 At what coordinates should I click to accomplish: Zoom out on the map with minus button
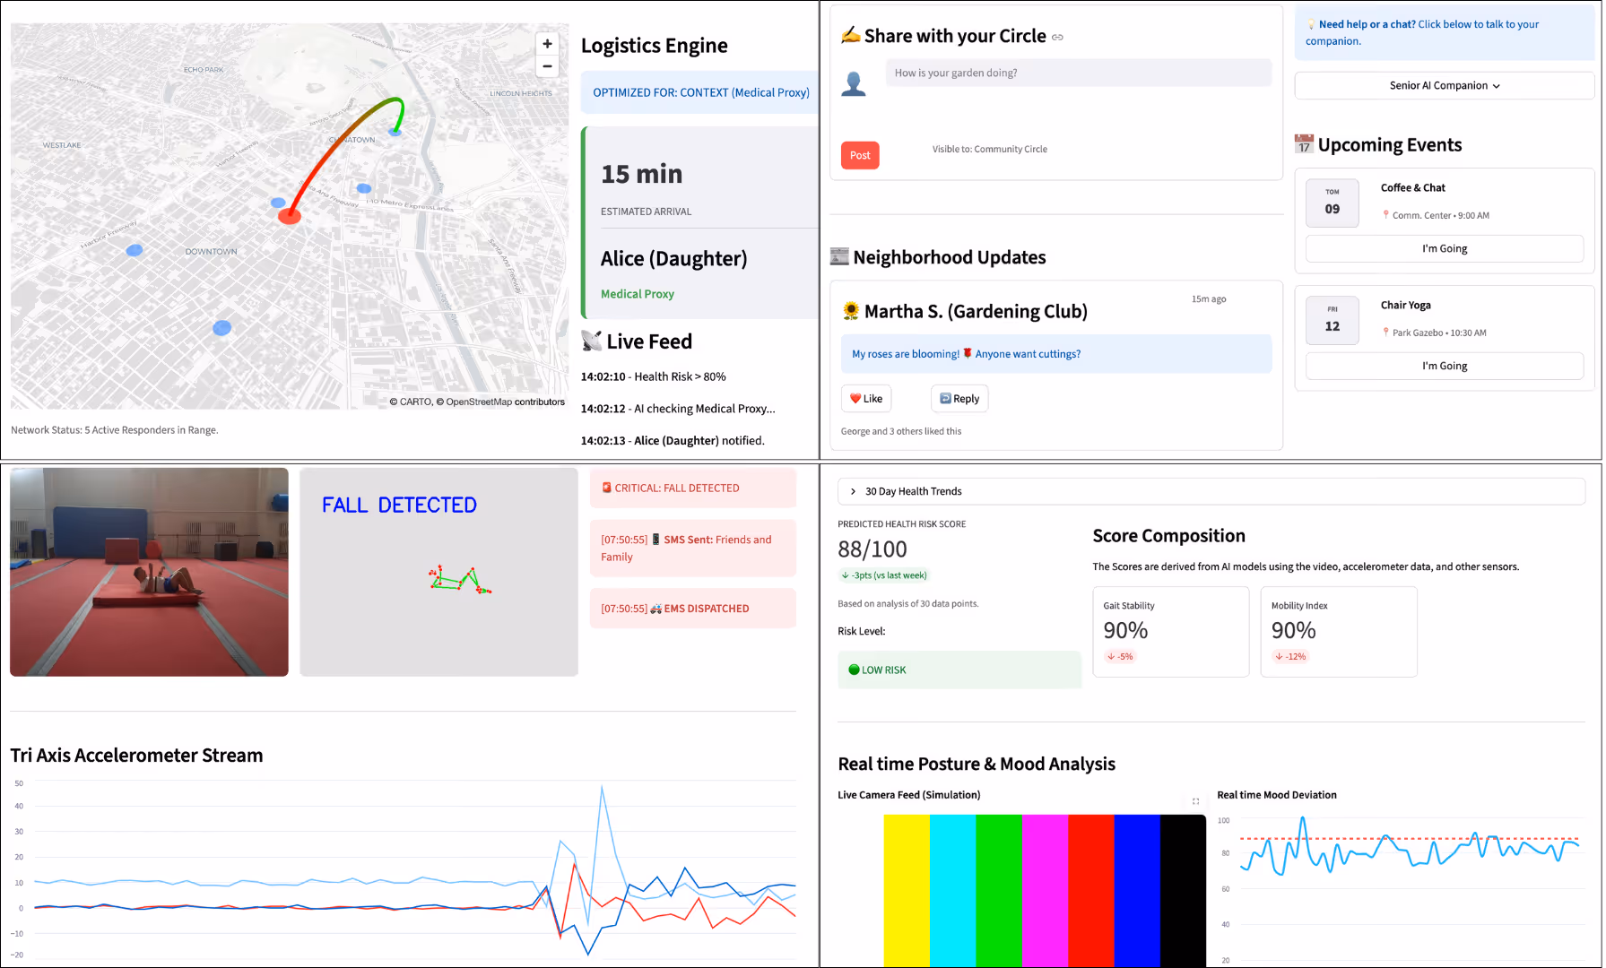click(x=547, y=66)
